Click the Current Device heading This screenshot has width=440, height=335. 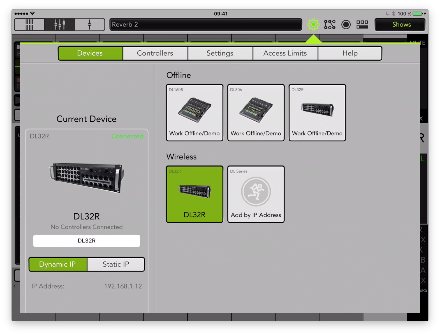pos(86,119)
